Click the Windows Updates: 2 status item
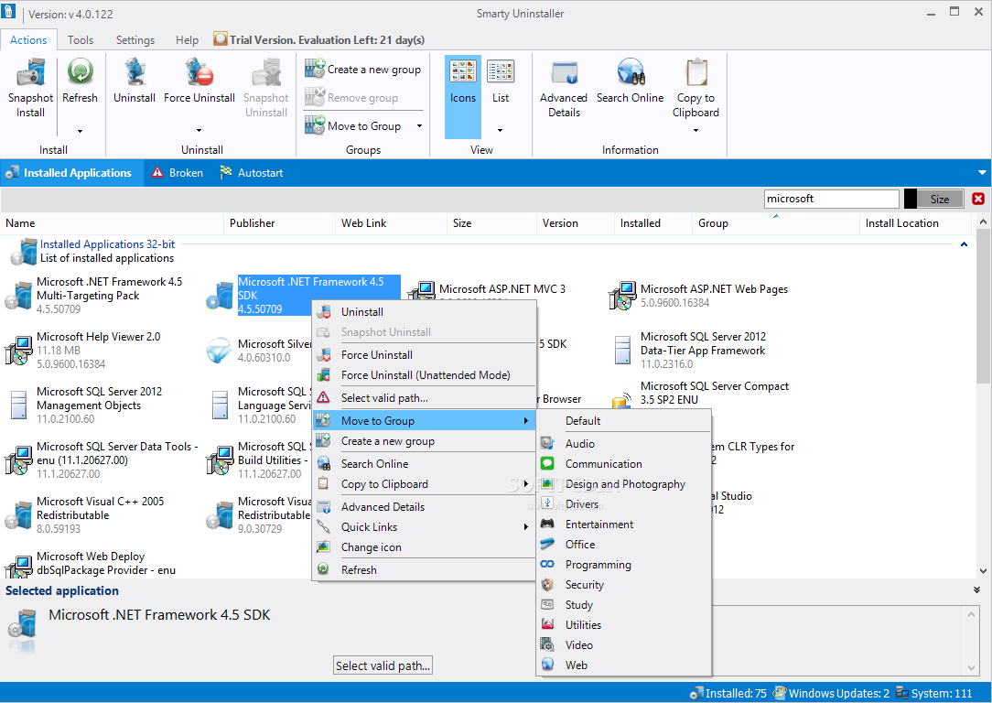Screen dimensions: 992x703 pos(832,694)
